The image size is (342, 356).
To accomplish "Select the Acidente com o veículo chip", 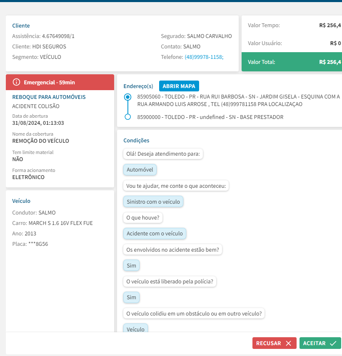I will [155, 234].
